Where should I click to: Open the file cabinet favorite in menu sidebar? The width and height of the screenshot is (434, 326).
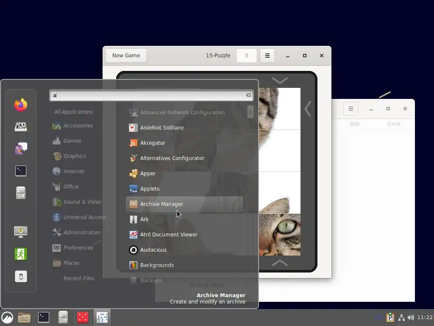tap(21, 193)
